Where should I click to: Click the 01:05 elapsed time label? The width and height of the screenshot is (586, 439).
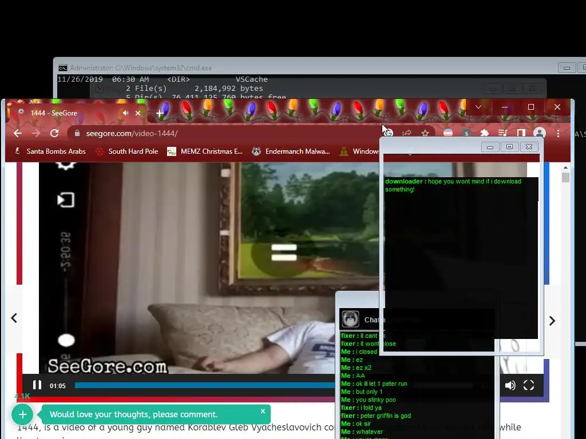[x=58, y=386]
